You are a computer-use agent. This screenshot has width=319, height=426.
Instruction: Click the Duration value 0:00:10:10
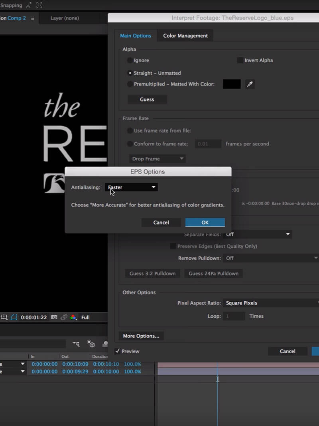(x=106, y=364)
